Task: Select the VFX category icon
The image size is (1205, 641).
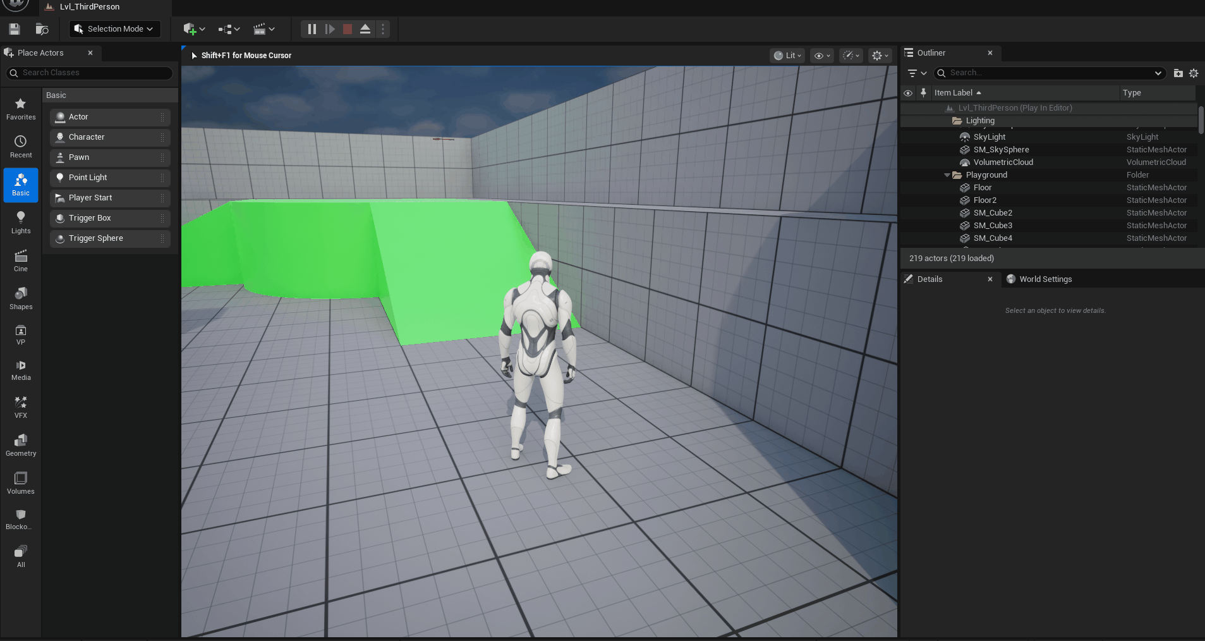Action: pos(21,407)
